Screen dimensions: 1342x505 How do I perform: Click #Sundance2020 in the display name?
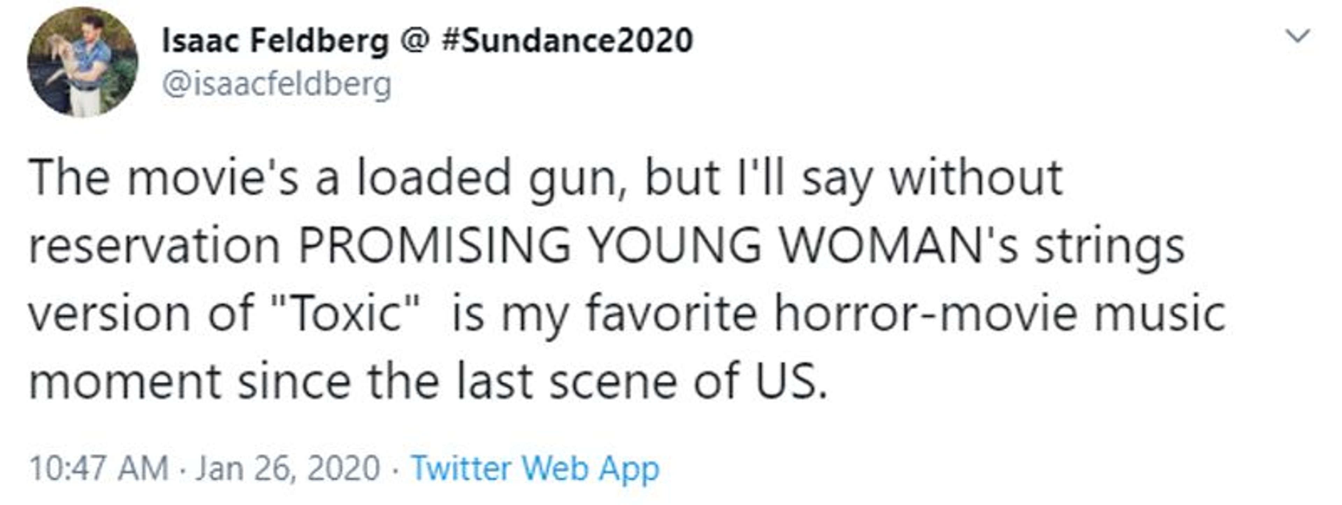567,41
